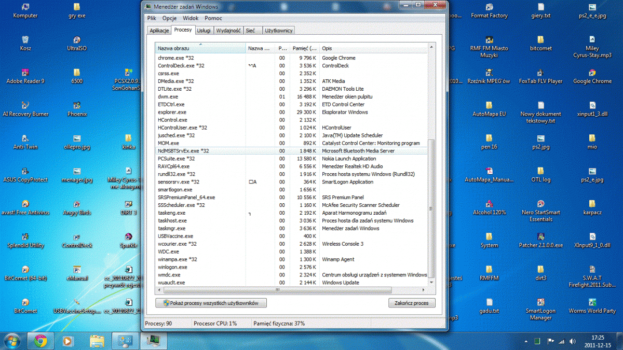The width and height of the screenshot is (623, 350).
Task: Select the chrome.exe *32 process row
Action: [x=291, y=58]
